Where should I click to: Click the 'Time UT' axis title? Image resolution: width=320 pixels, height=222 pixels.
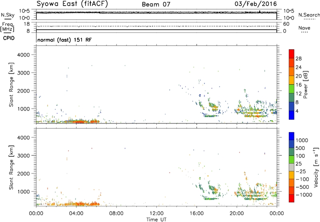156,220
